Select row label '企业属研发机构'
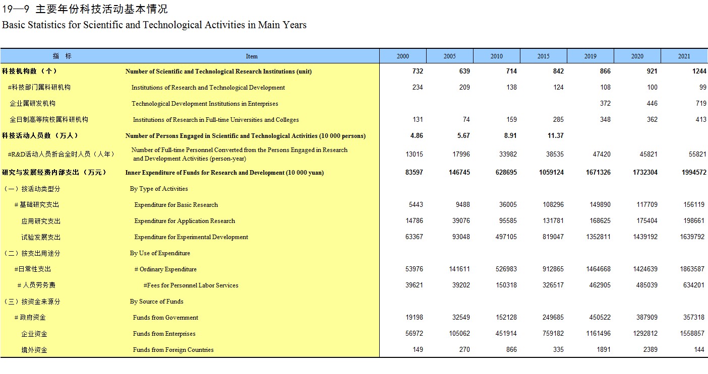This screenshot has width=708, height=374. [33, 104]
